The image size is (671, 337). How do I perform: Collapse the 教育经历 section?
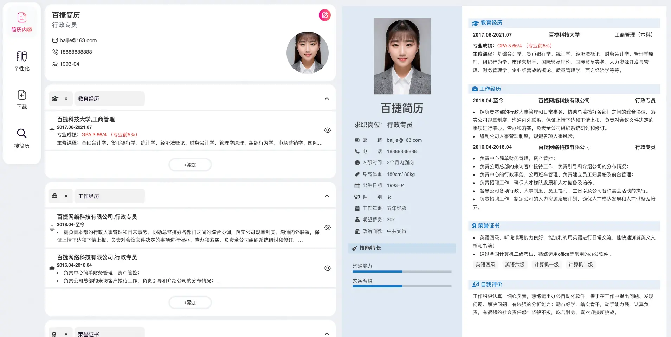[x=327, y=98]
